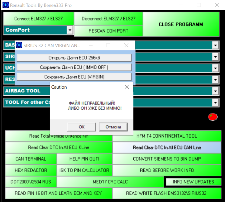Click Открыть Дамп ECU 256кб button
Screen dimensions: 225x202
coord(74,58)
